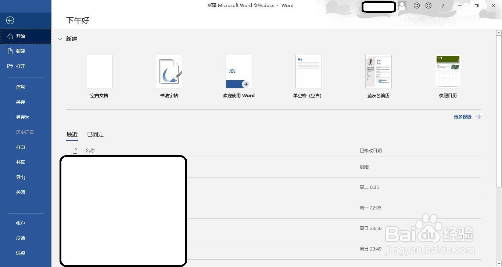
Task: Click the 更多模板 link
Action: click(463, 117)
